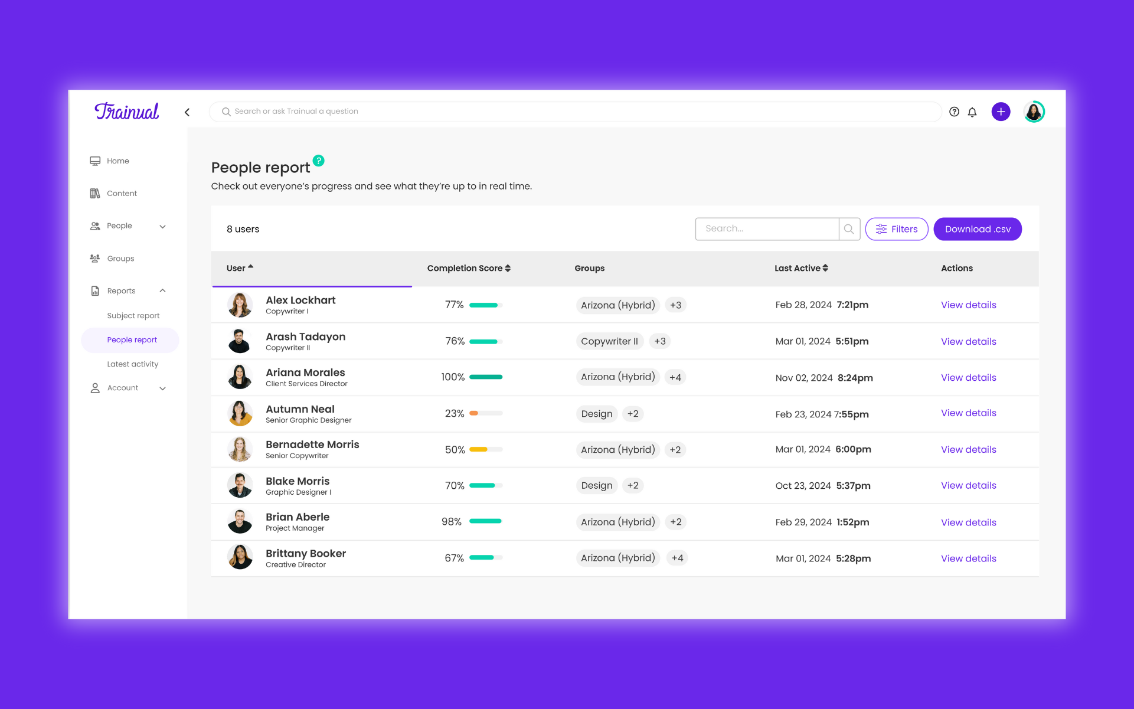Toggle Last Active column sorting
The image size is (1134, 709).
[826, 268]
